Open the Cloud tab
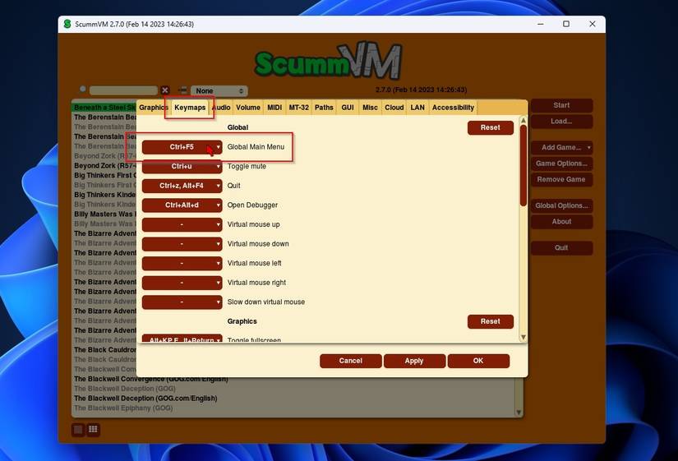 (394, 108)
